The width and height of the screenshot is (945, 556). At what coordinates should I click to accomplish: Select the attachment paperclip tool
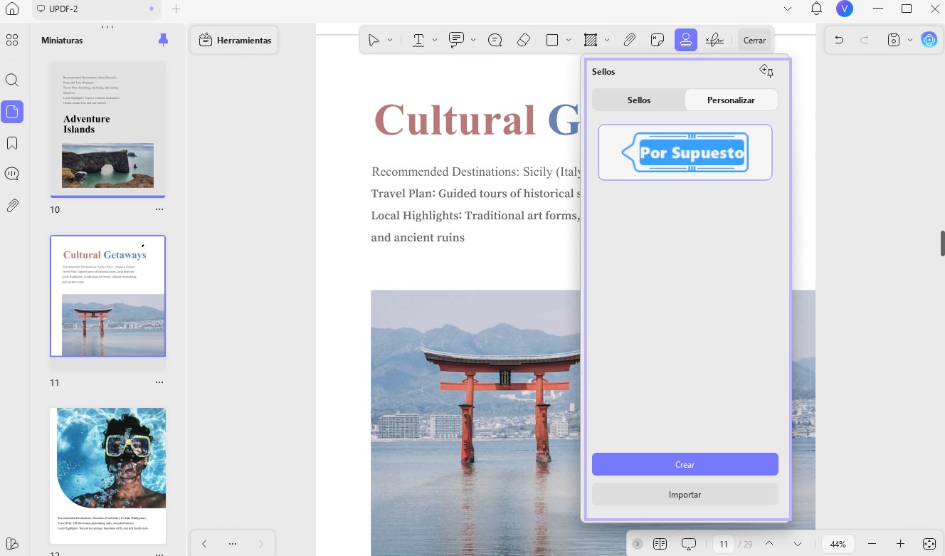pyautogui.click(x=629, y=41)
